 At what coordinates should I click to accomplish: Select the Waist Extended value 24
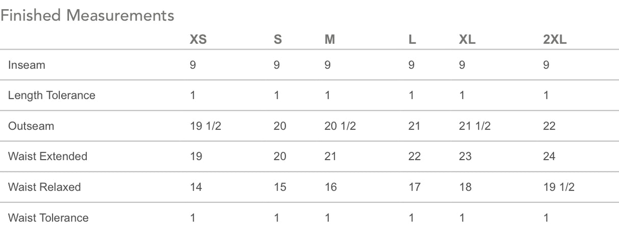(549, 156)
